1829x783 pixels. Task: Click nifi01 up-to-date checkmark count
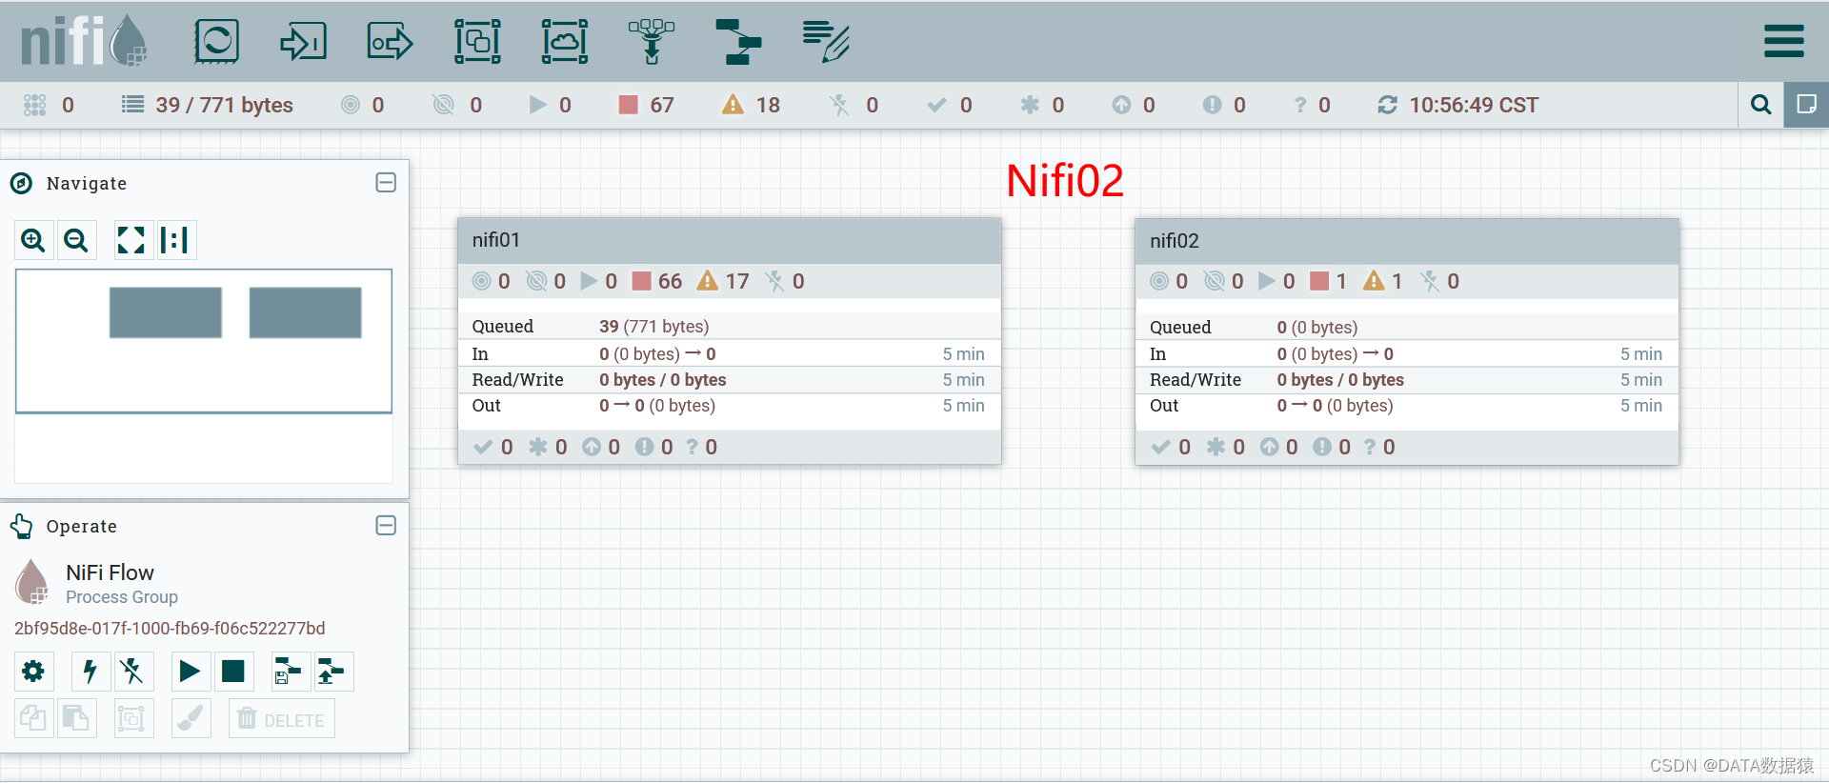507,447
